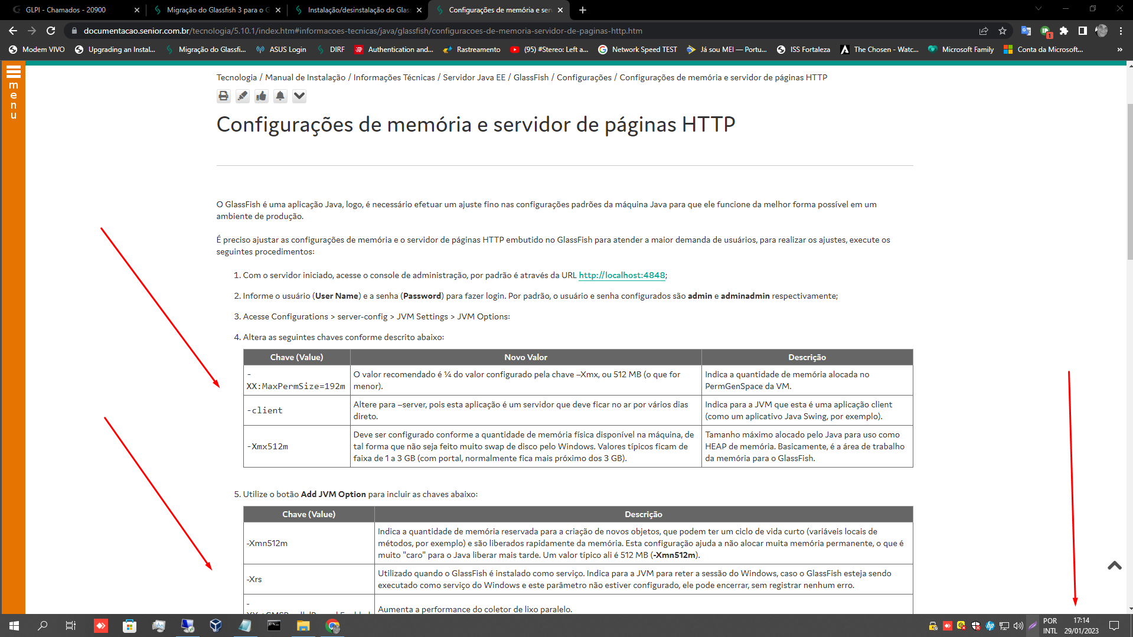This screenshot has height=637, width=1133.
Task: Switch to Instalação/desinstalação do Glassfish tab
Action: [x=357, y=10]
